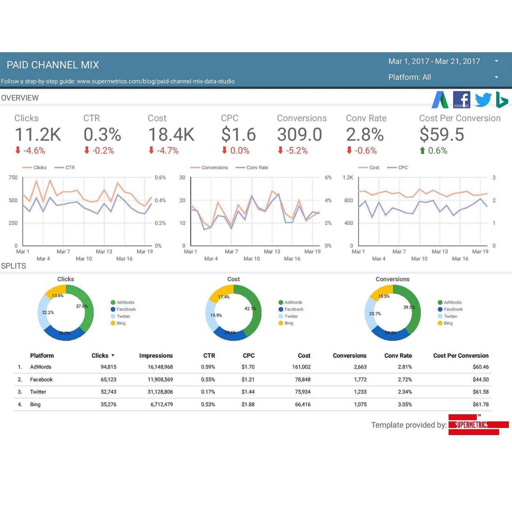Sort table by Impressions column header
Viewport: 512px width, 512px height.
156,355
